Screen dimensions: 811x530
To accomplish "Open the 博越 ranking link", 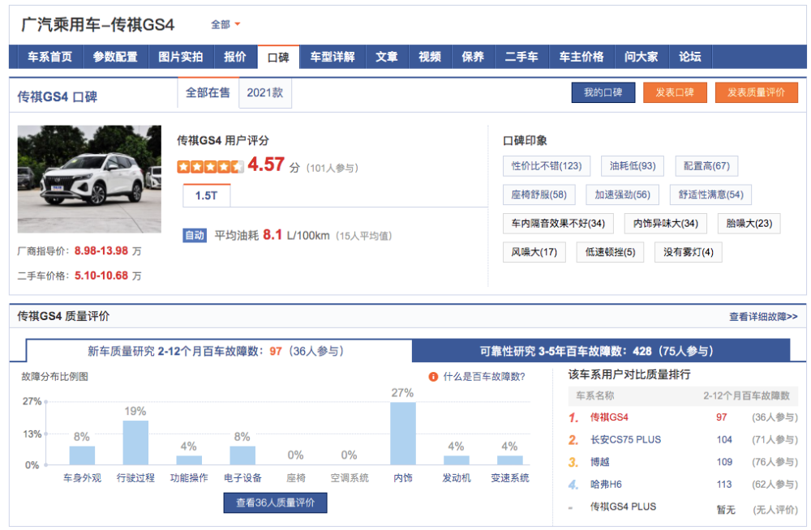I will tap(600, 462).
